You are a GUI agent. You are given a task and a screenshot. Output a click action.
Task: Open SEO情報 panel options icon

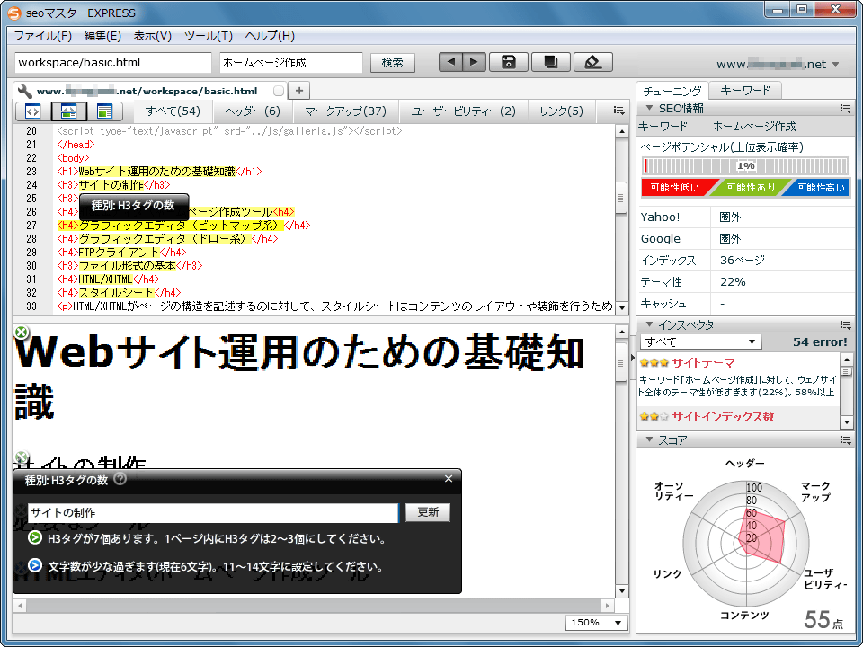(x=845, y=109)
